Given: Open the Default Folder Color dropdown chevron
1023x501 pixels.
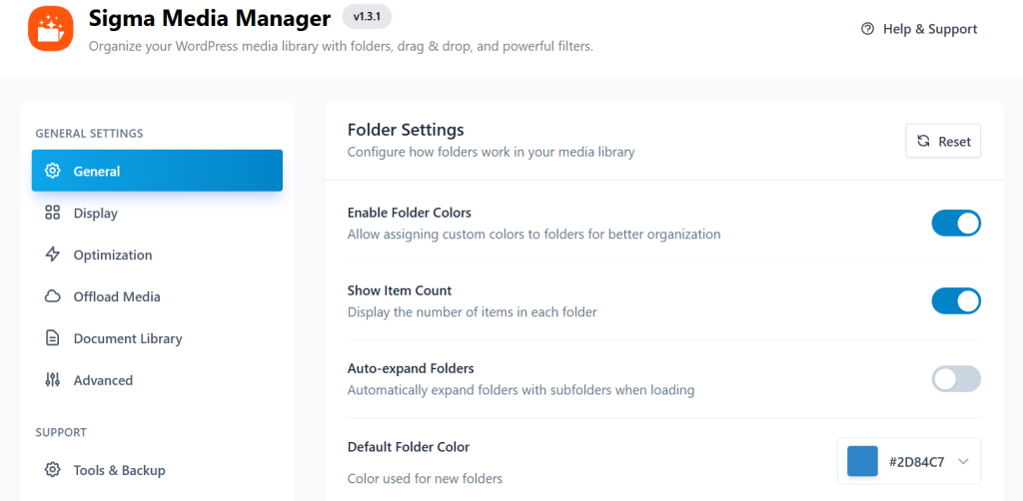Looking at the screenshot, I should coord(963,461).
